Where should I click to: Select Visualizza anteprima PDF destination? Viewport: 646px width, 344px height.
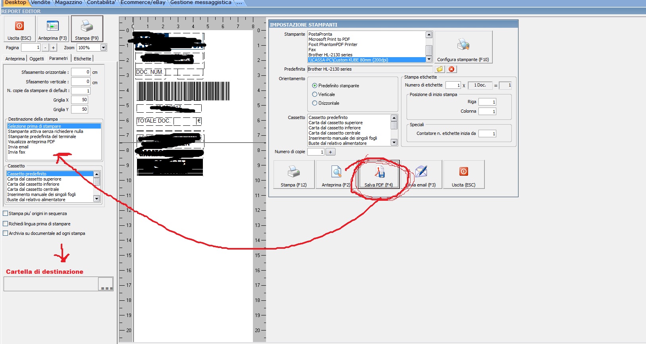tap(54, 142)
